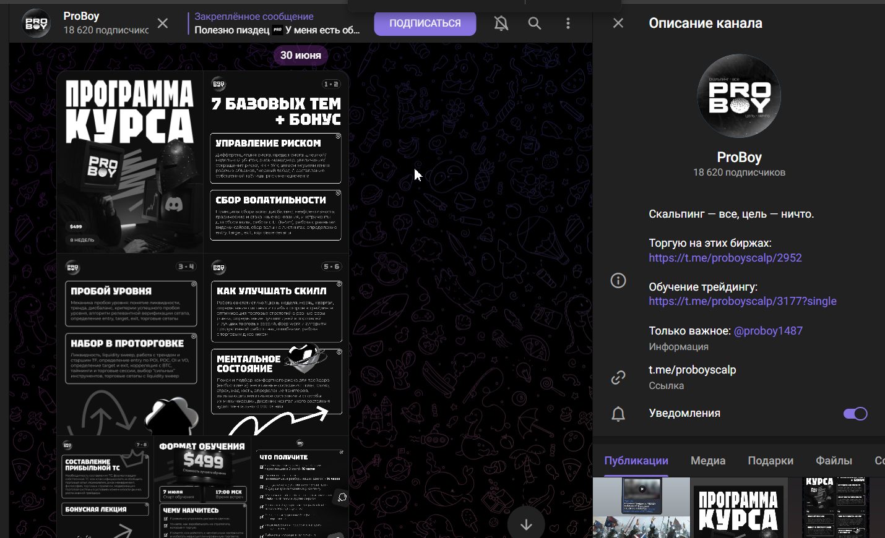
Task: Open СОСТАВЛЕНИЕ ПРИБЫЛЬНОЙ ТС image
Action: [105, 487]
